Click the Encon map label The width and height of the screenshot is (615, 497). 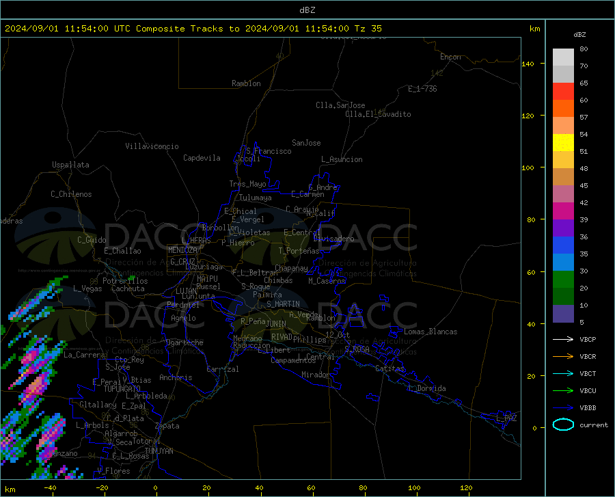click(450, 57)
